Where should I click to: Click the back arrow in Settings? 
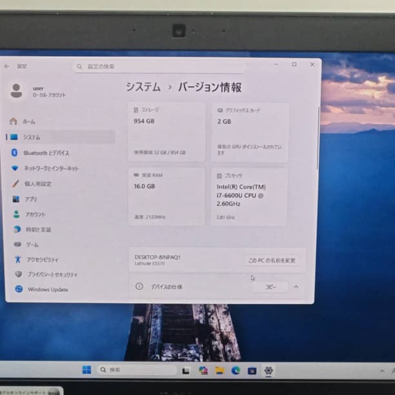tap(7, 66)
